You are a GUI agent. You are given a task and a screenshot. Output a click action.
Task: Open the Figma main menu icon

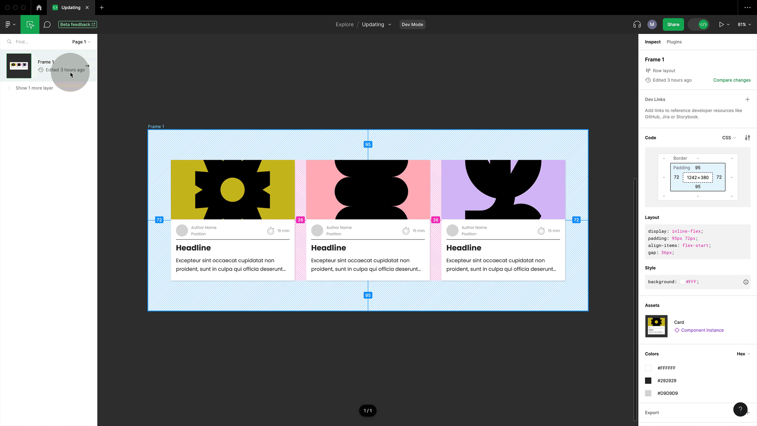coord(8,24)
